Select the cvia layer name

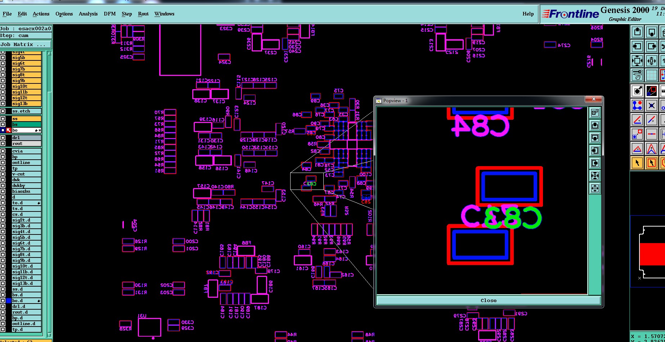pos(26,151)
